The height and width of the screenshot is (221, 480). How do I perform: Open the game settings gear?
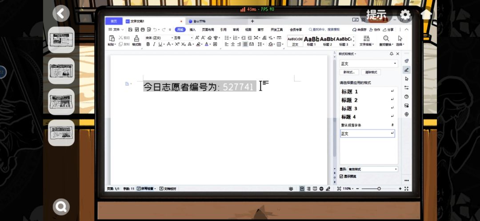[405, 14]
